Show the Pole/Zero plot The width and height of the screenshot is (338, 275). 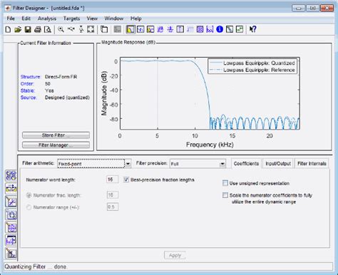pyautogui.click(x=200, y=29)
